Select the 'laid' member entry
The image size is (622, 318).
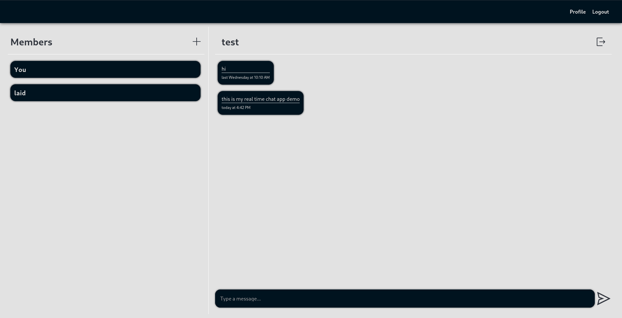pyautogui.click(x=105, y=93)
